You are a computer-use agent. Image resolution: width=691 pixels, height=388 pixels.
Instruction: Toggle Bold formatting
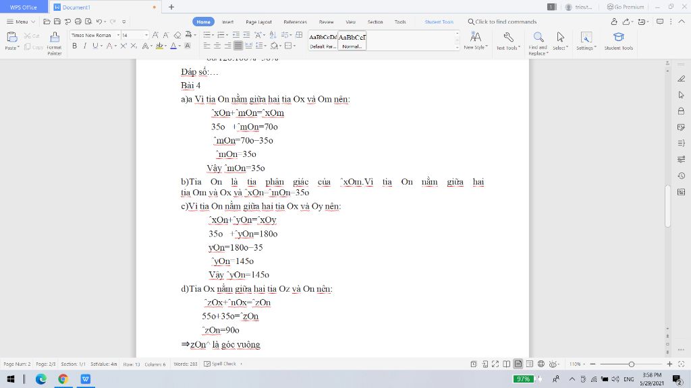point(74,46)
